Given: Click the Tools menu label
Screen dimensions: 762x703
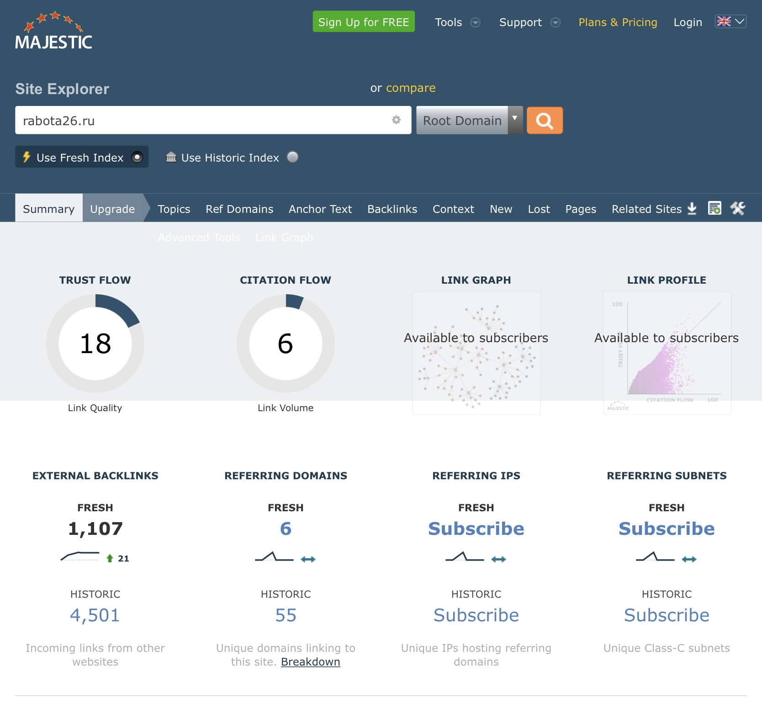Looking at the screenshot, I should 448,22.
